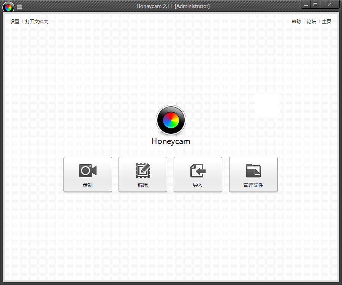Select 打开文件夹 to open the folder
This screenshot has width=342, height=285.
point(37,22)
